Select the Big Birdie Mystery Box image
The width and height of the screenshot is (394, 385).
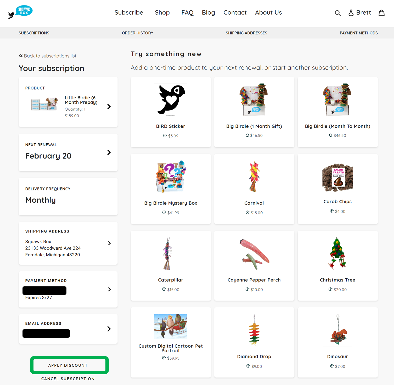[x=171, y=177]
